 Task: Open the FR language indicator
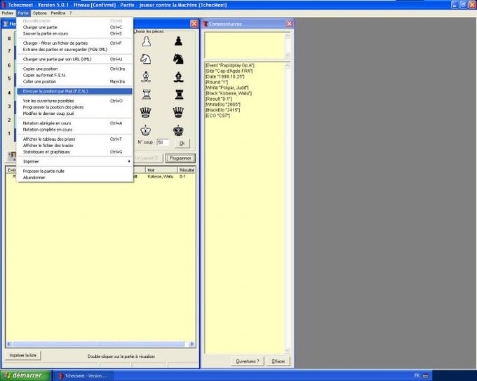(417, 375)
